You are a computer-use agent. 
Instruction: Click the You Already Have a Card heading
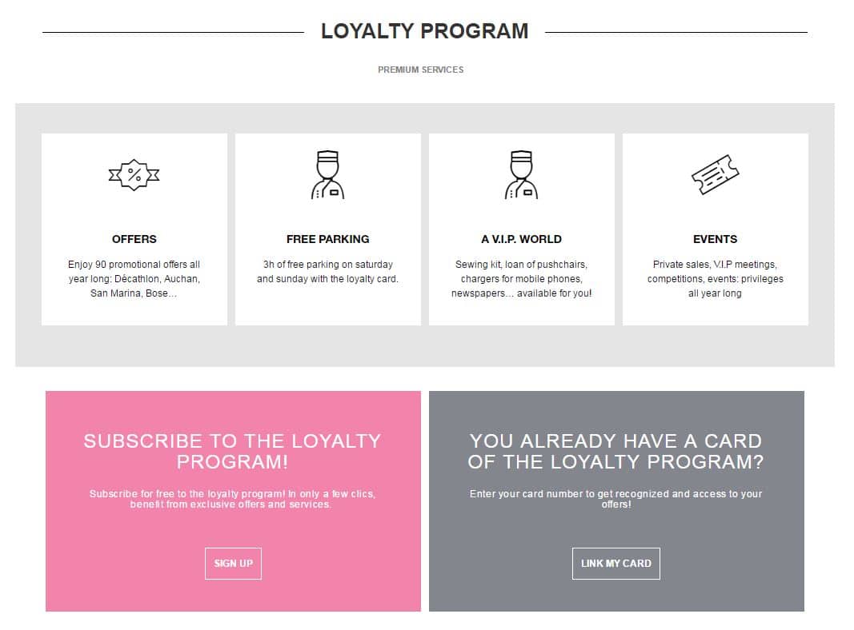615,451
